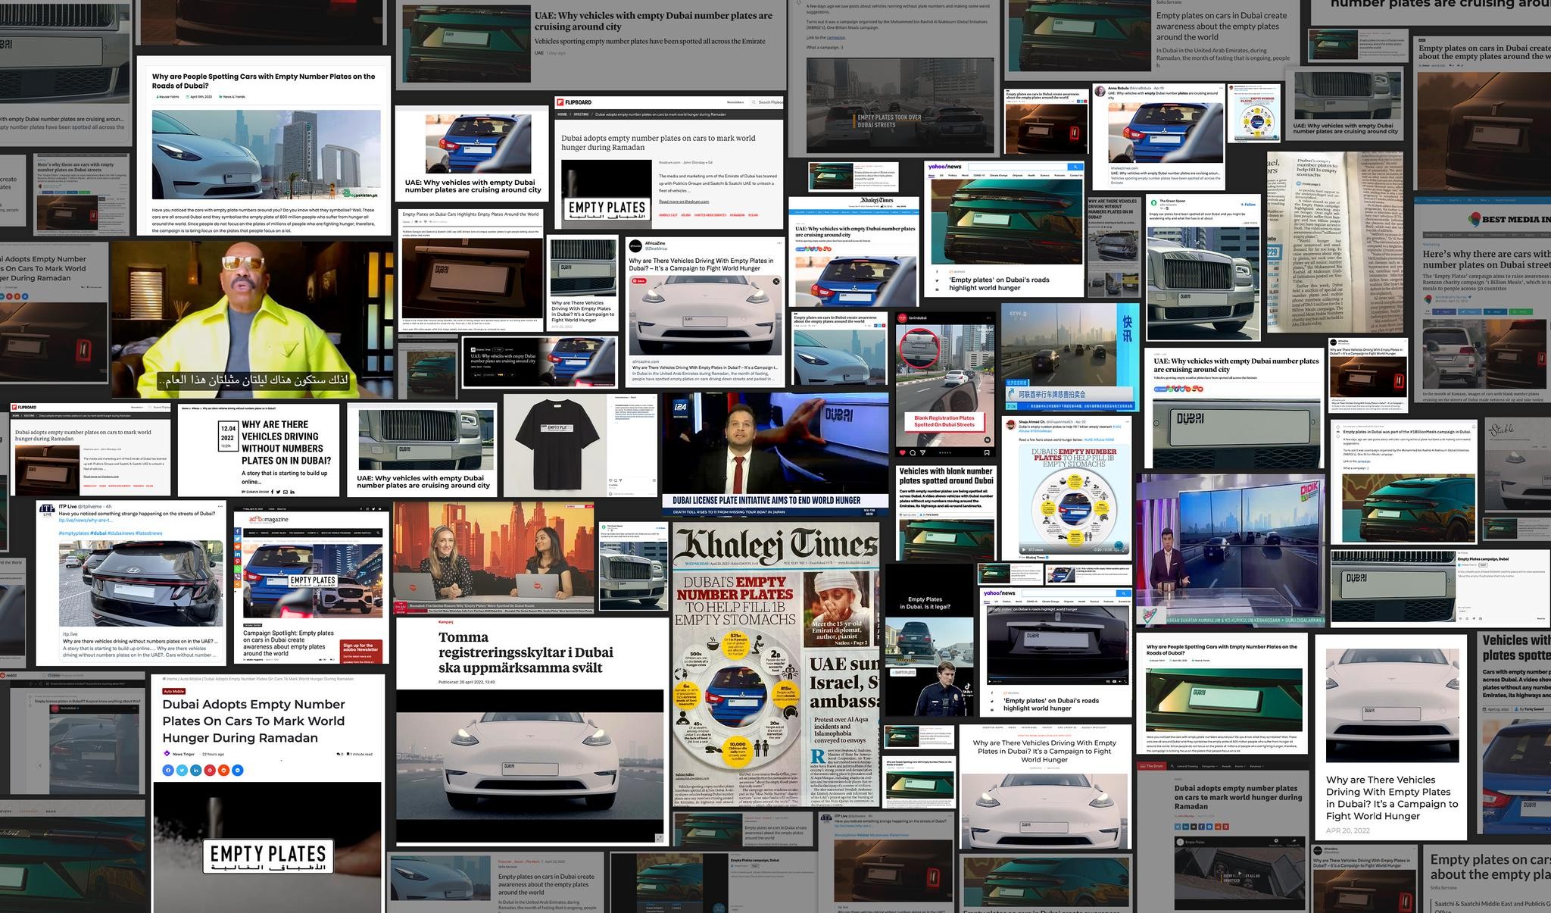This screenshot has height=913, width=1551.
Task: Click Pinterest share icon on News Tinger article
Action: 210,770
